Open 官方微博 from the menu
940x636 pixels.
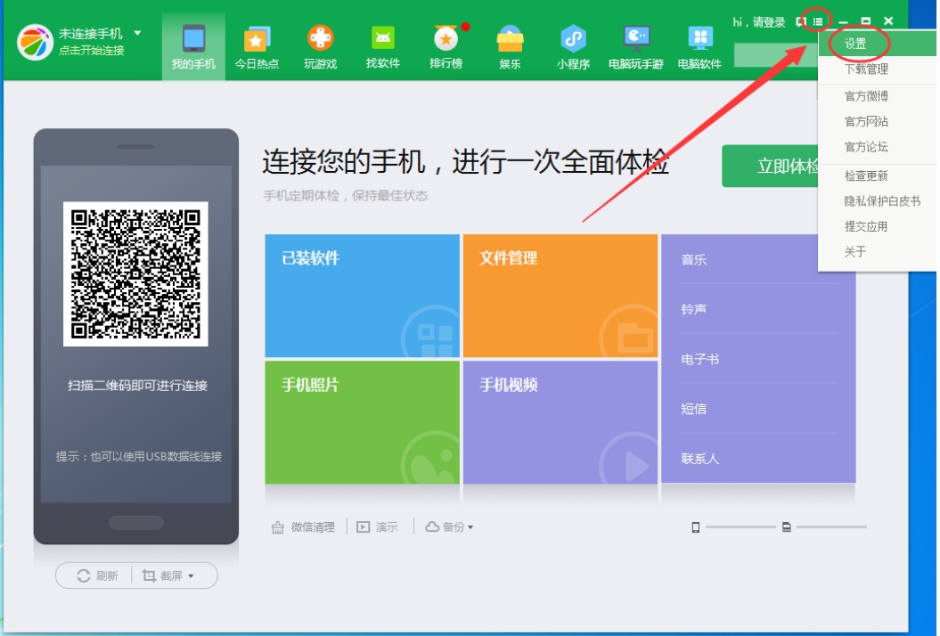[x=877, y=96]
